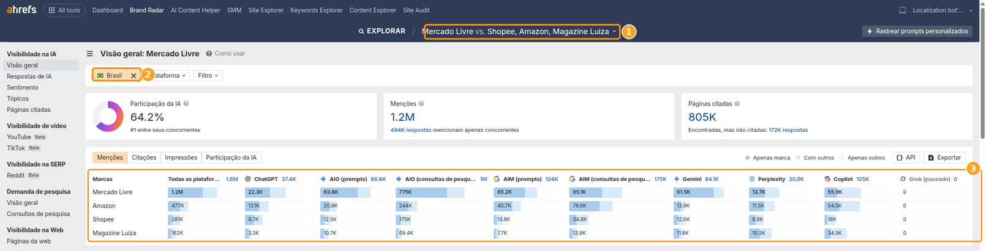
Task: Switch to Menções tab
Action: (x=110, y=158)
